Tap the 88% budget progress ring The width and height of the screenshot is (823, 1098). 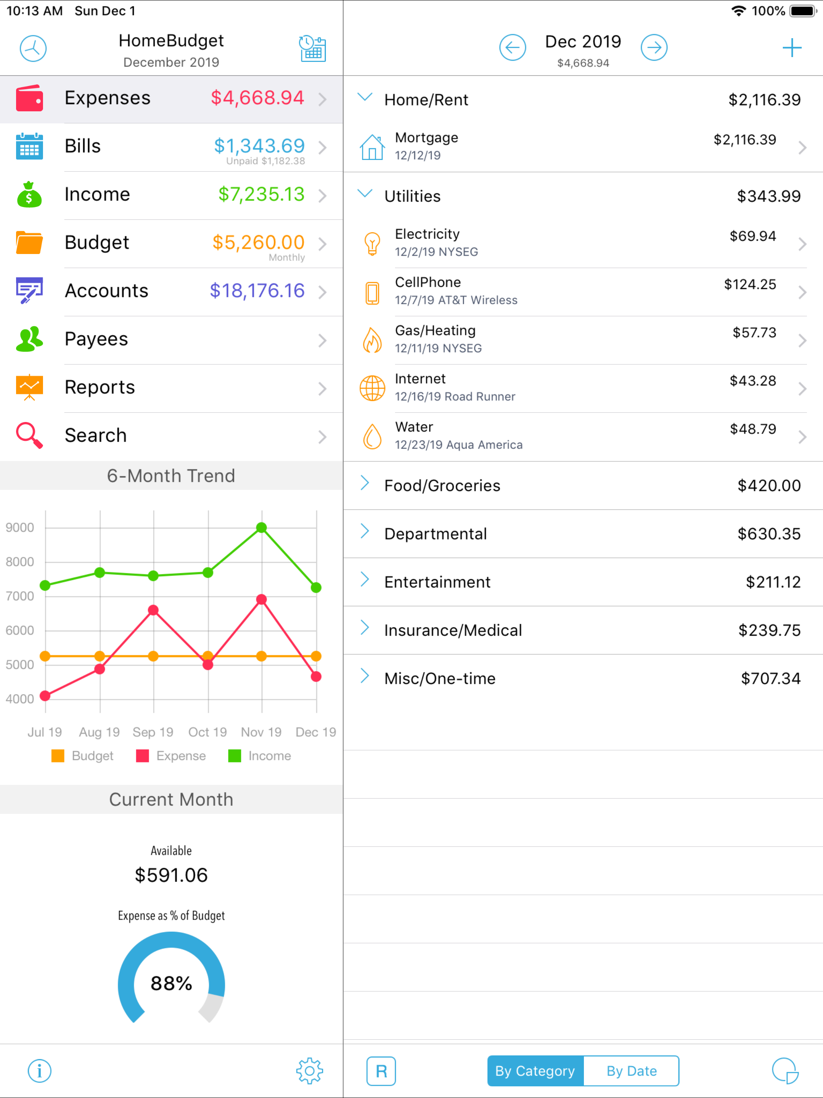click(x=171, y=983)
